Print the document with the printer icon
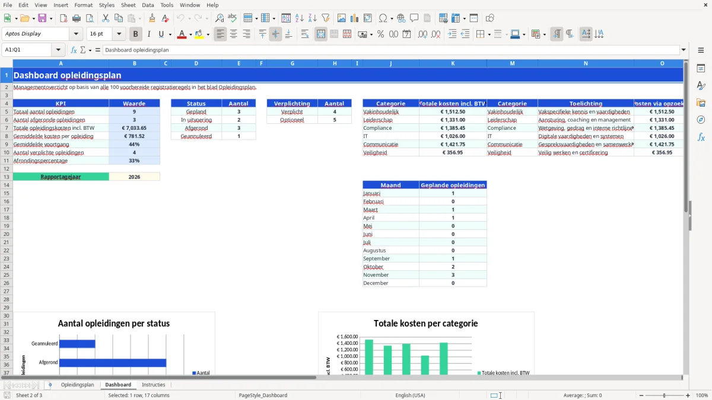Screen dimensions: 712x400 tap(77, 18)
